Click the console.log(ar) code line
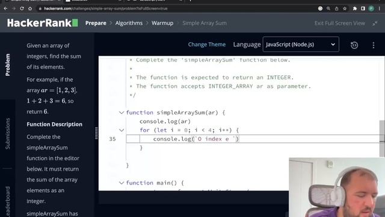This screenshot has width=385, height=217. (x=165, y=121)
